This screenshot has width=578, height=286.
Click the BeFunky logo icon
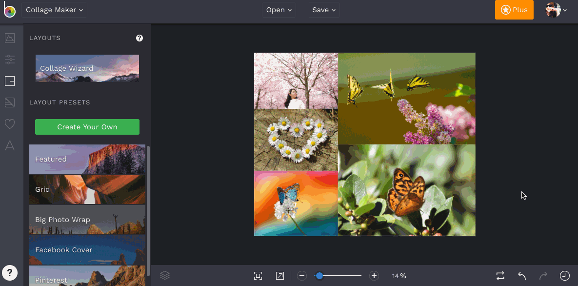tap(10, 10)
